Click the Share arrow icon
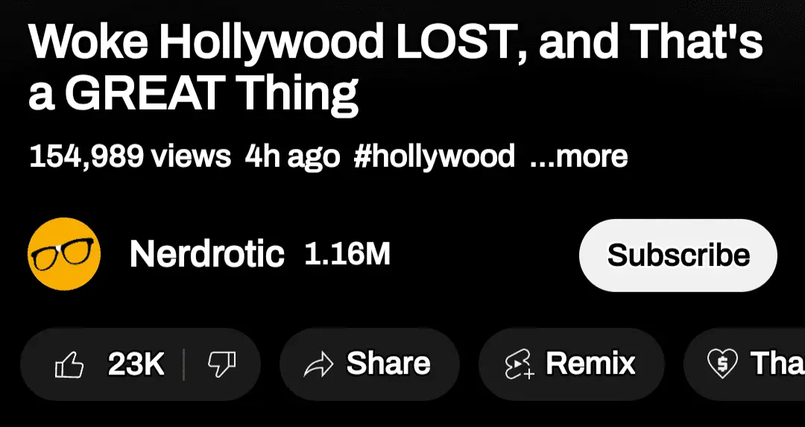 coord(319,365)
